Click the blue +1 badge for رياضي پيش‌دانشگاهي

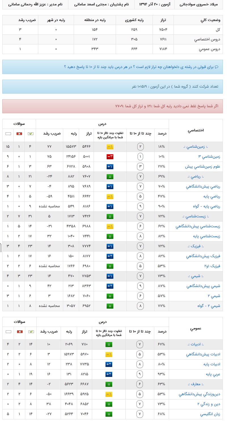pos(110,186)
